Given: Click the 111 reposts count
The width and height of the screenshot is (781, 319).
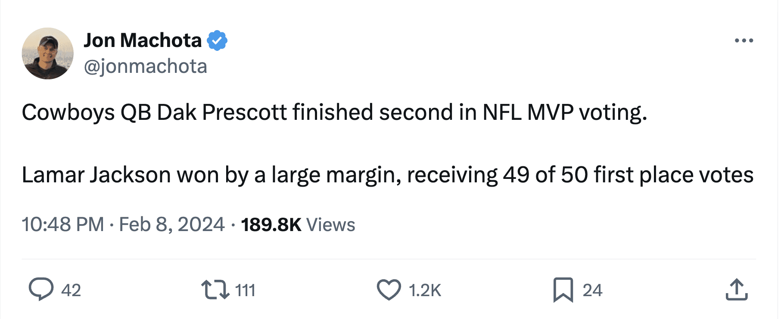Looking at the screenshot, I should coord(246,291).
